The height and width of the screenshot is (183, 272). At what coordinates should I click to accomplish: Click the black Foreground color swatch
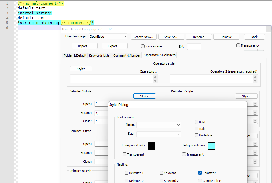[152, 146]
